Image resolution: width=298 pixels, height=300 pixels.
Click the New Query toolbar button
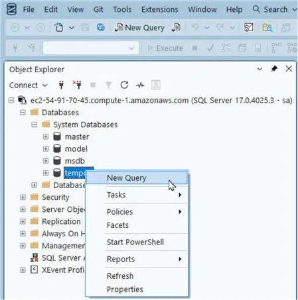(x=139, y=28)
